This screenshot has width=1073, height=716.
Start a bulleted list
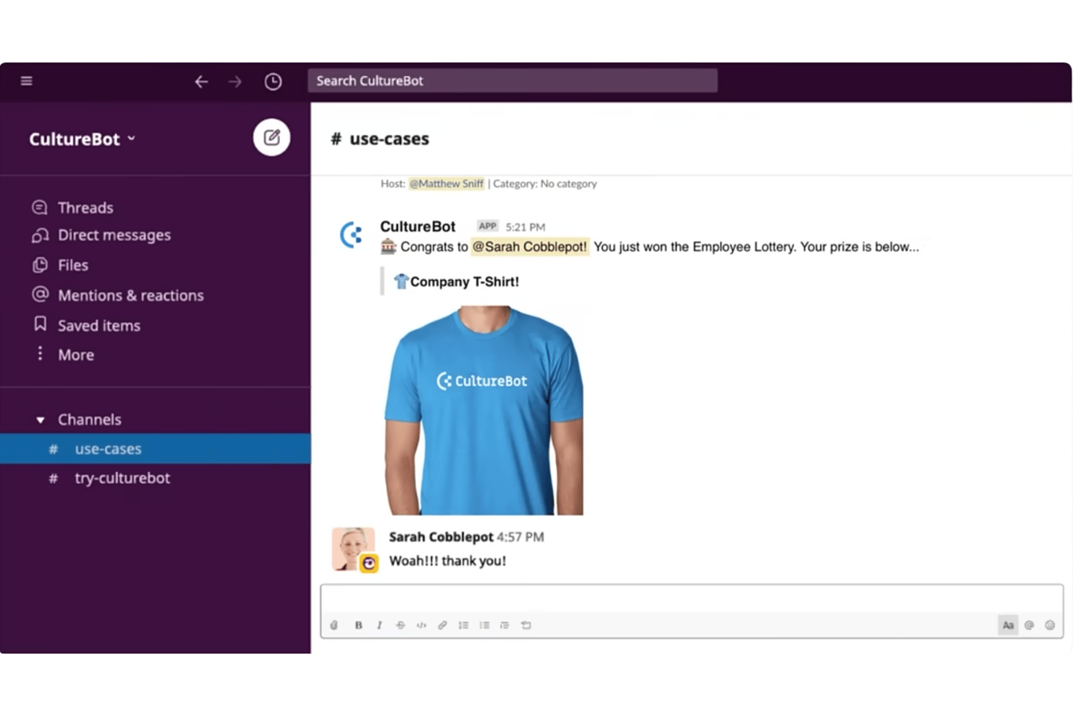point(484,625)
